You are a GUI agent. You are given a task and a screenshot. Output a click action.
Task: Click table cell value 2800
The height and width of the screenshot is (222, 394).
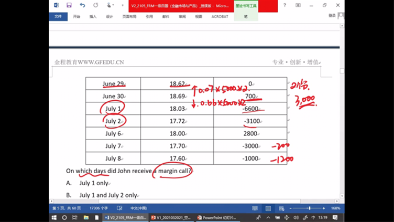click(x=250, y=133)
